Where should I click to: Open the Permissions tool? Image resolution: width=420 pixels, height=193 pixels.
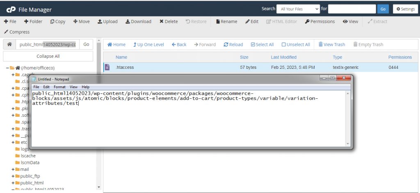(320, 22)
